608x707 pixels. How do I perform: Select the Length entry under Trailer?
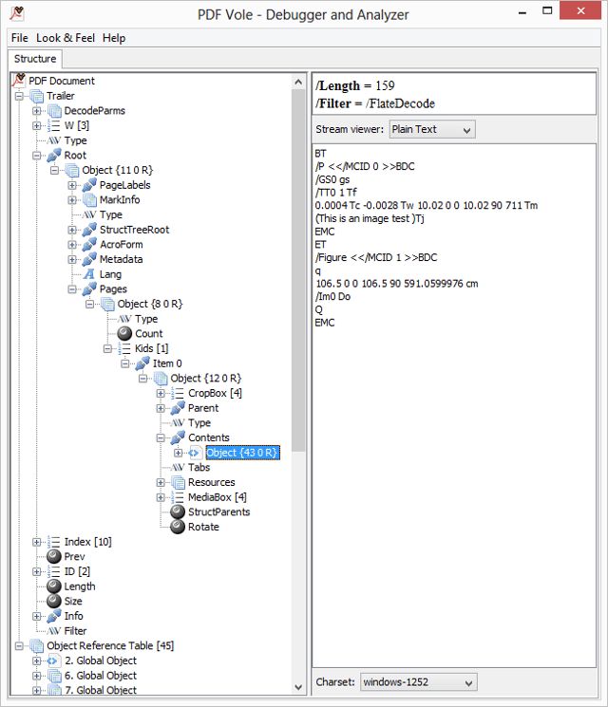coord(80,586)
